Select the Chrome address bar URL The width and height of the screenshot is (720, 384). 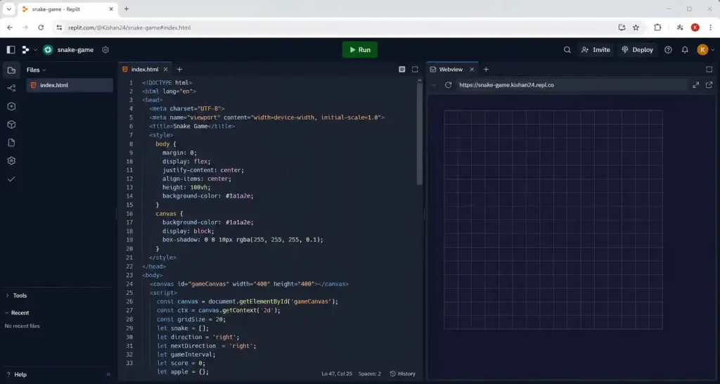129,27
